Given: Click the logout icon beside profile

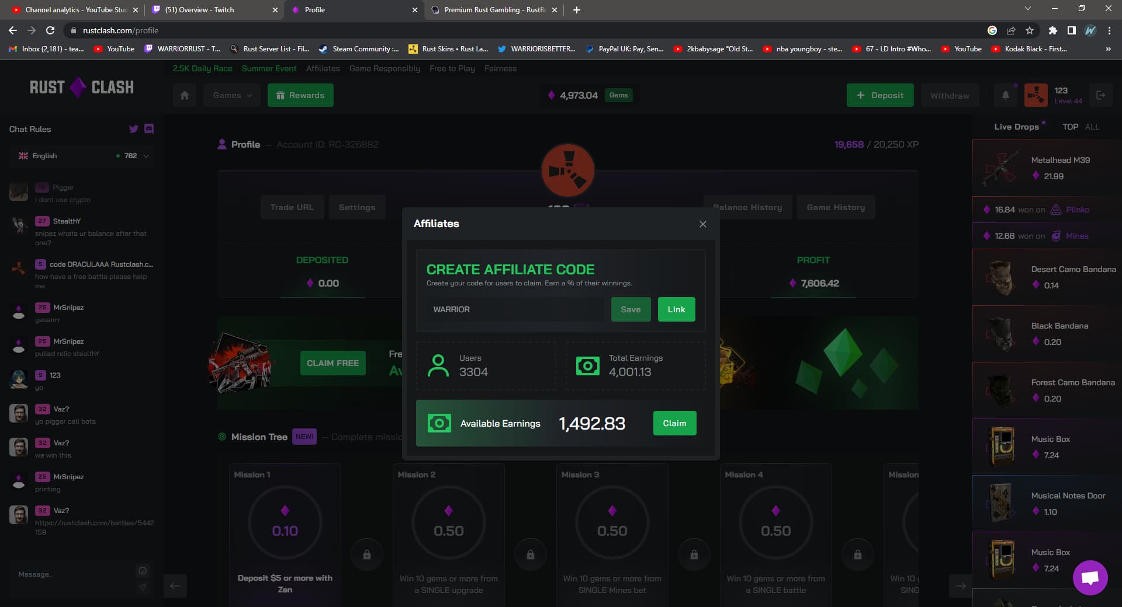Looking at the screenshot, I should pyautogui.click(x=1100, y=95).
